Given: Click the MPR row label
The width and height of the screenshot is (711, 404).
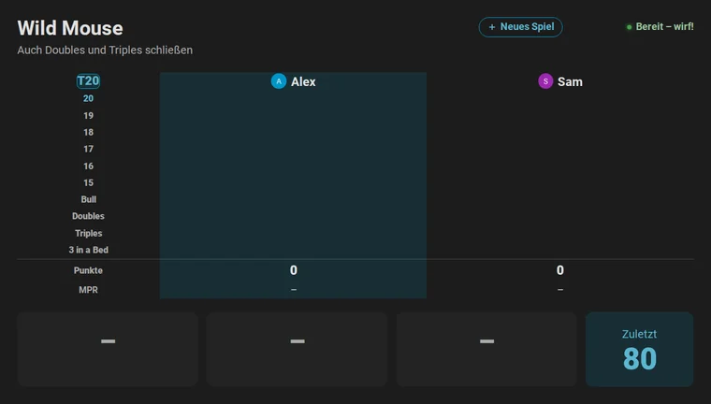Looking at the screenshot, I should (88, 290).
